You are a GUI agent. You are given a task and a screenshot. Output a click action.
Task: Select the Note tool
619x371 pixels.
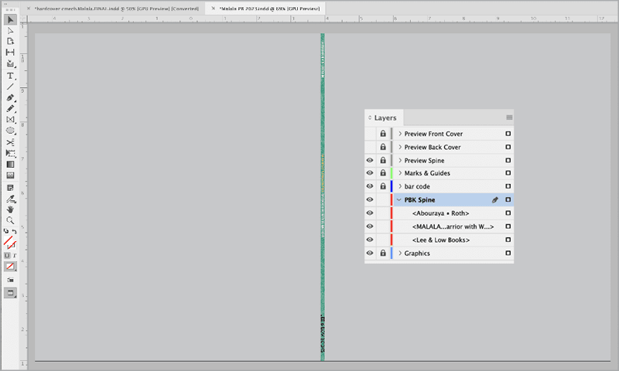pos(11,188)
